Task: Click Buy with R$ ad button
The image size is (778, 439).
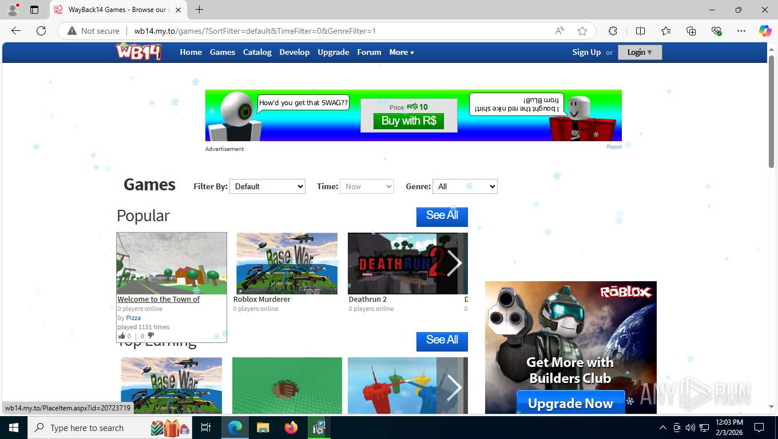Action: coord(409,121)
